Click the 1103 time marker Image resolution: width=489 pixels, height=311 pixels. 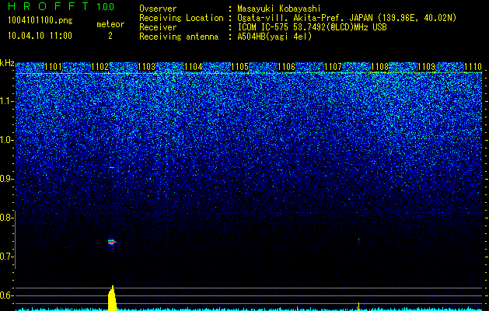coord(146,66)
